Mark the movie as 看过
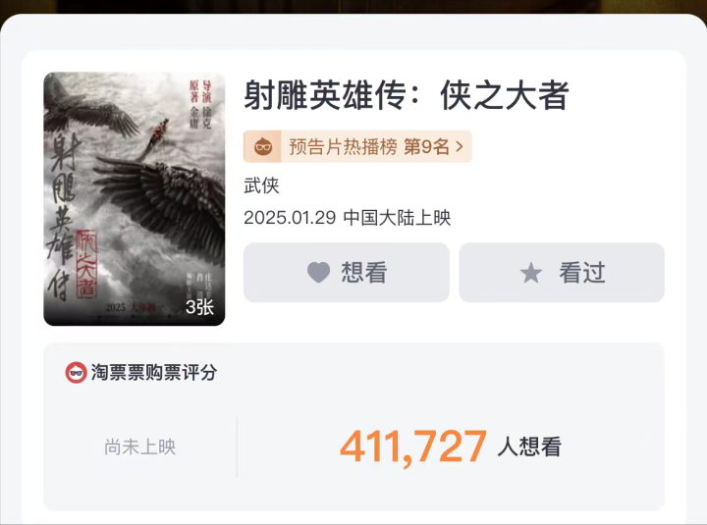Viewport: 707px width, 525px height. pyautogui.click(x=562, y=272)
